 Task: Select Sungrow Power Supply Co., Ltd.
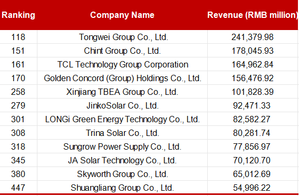pyautogui.click(x=122, y=146)
